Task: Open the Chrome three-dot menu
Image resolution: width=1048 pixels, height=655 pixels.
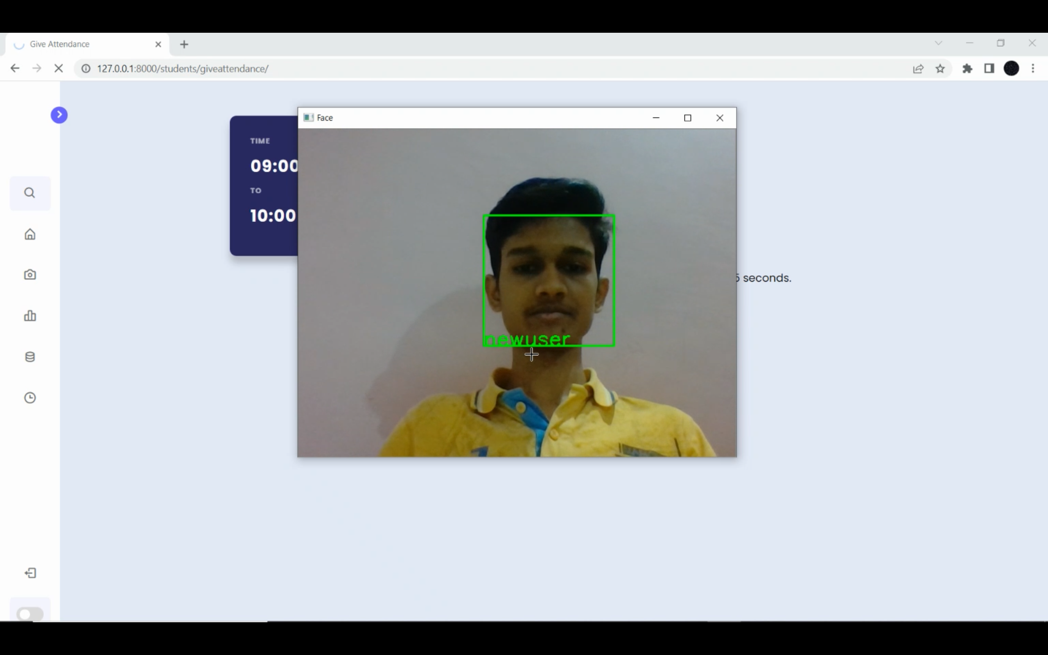Action: click(x=1033, y=68)
